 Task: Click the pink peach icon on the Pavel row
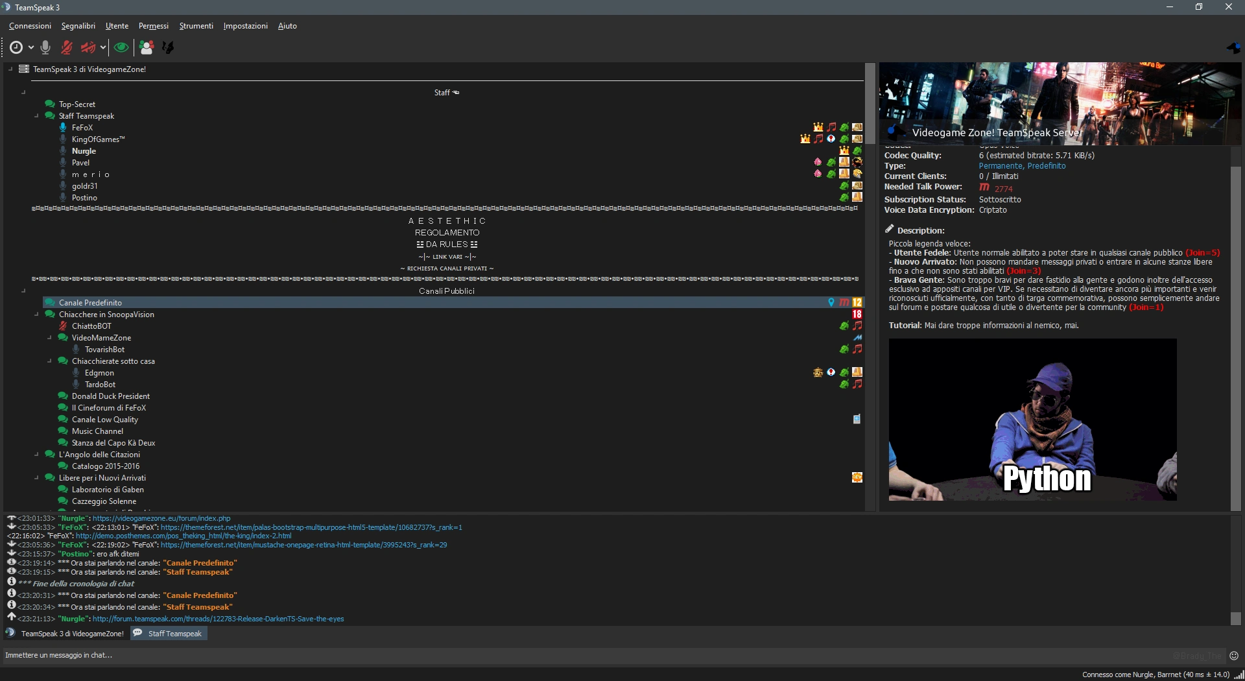818,162
